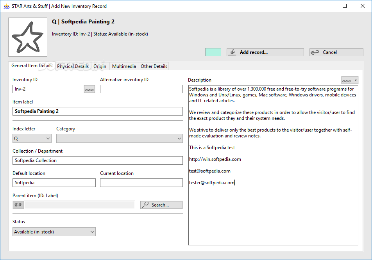Focus the Alternative inventory ID field

coord(141,89)
